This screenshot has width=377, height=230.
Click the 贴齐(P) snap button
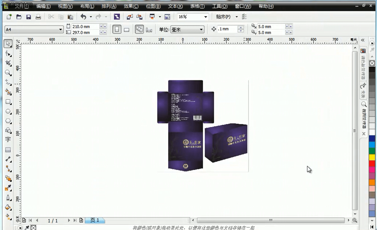[223, 17]
